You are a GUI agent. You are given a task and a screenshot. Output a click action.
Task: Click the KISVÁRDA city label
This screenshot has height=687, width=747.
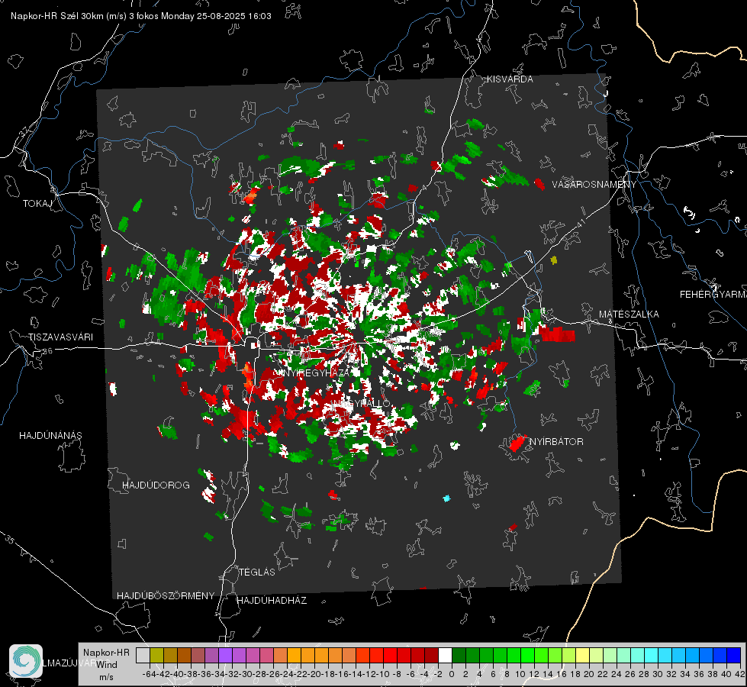510,79
